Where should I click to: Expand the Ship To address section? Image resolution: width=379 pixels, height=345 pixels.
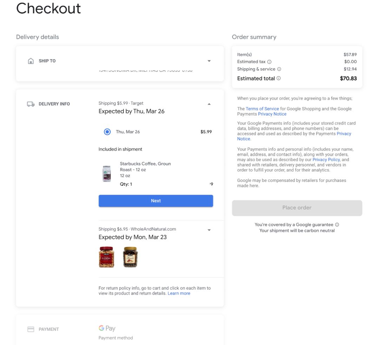click(209, 61)
